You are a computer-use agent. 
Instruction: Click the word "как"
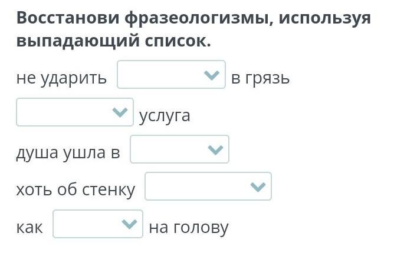[29, 228]
